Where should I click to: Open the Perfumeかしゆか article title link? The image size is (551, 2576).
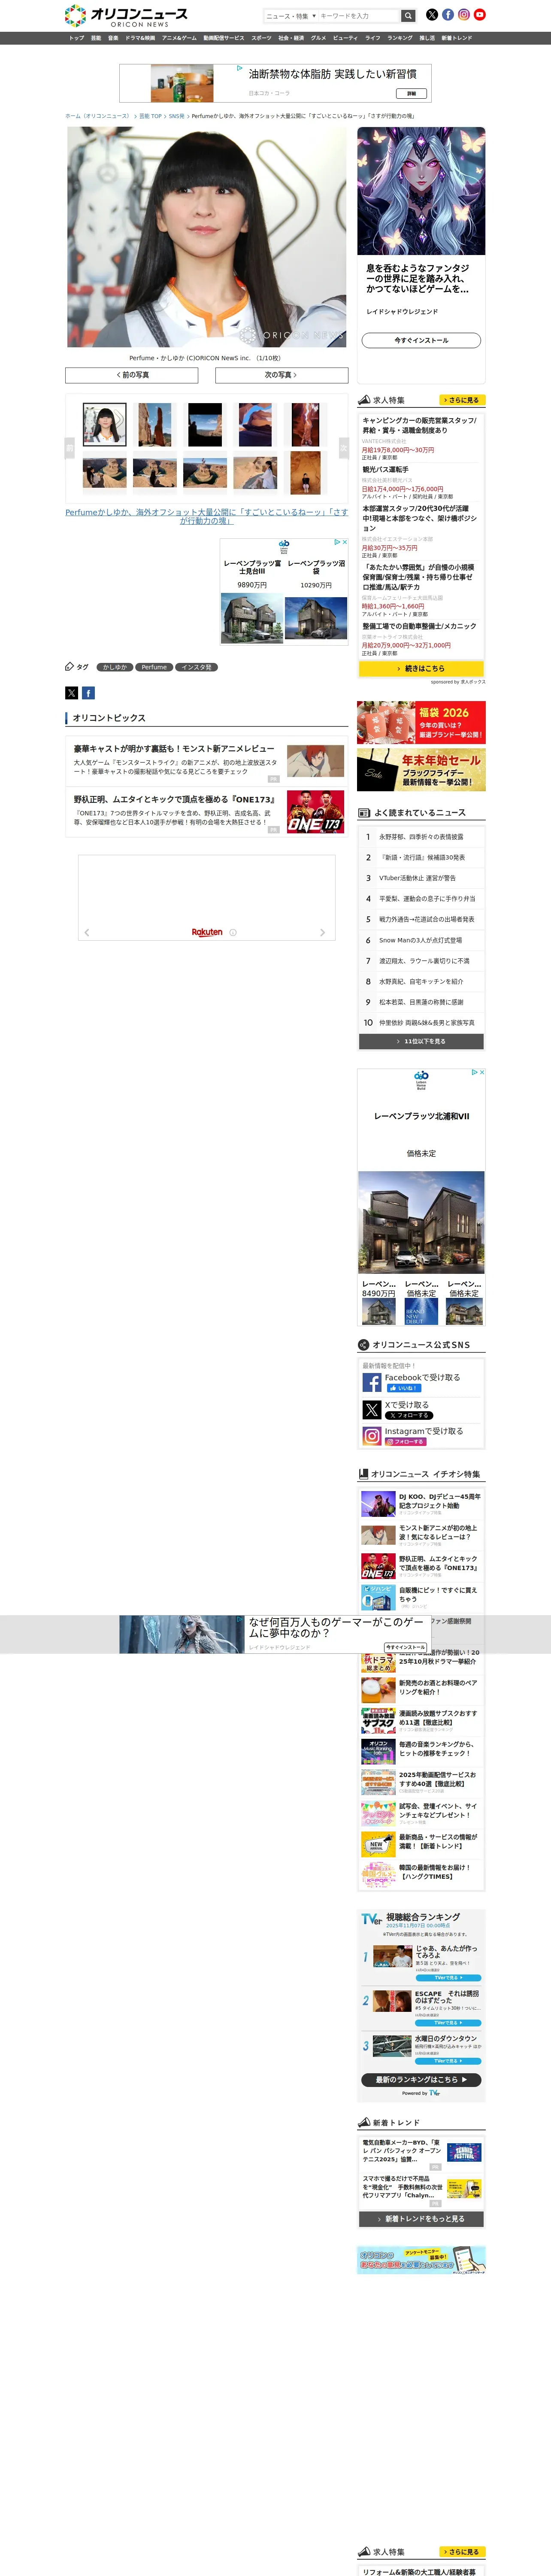[207, 516]
